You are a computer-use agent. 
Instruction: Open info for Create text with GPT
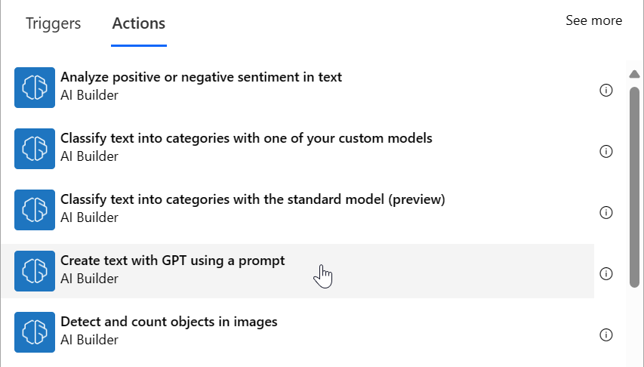pos(605,273)
